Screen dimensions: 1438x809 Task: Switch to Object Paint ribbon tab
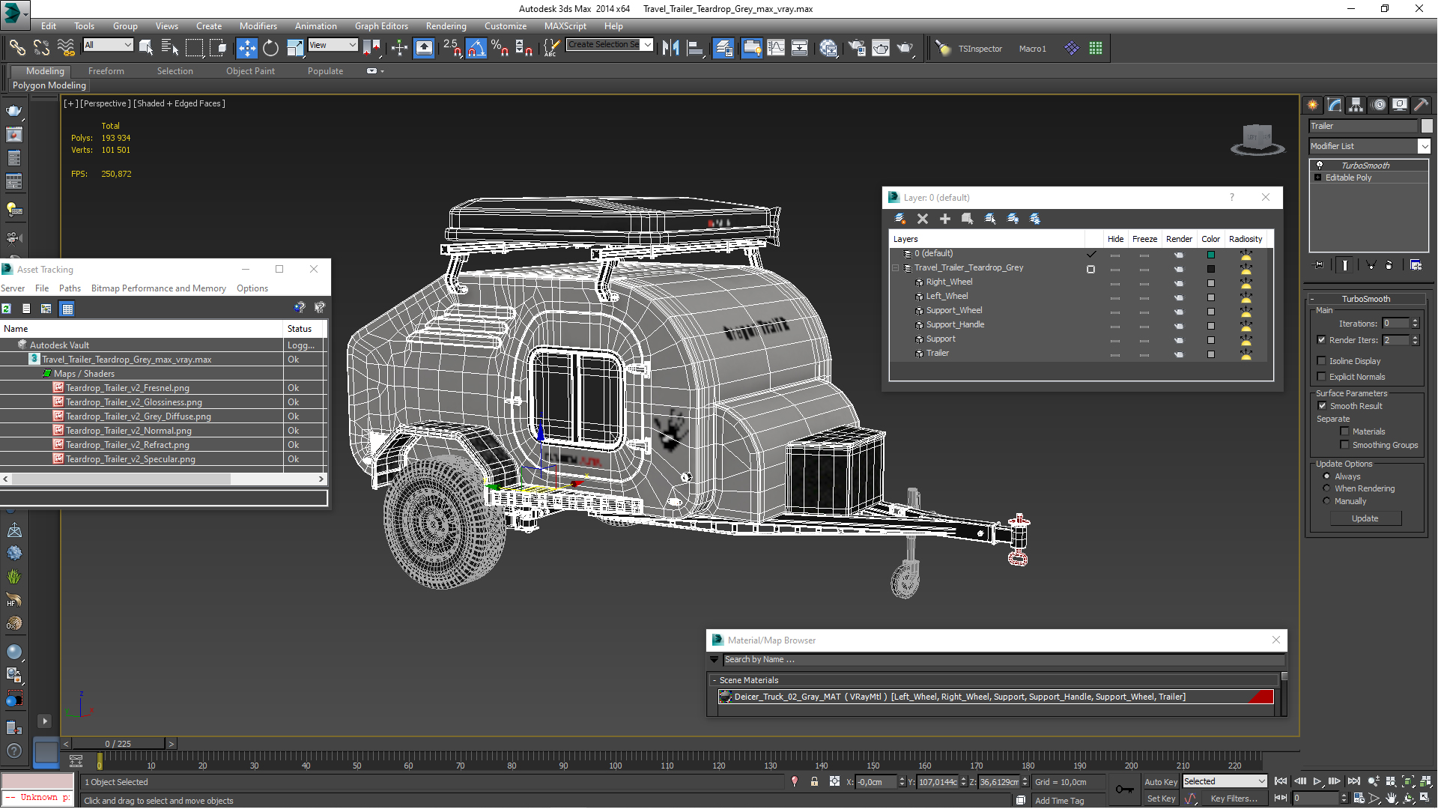click(250, 71)
